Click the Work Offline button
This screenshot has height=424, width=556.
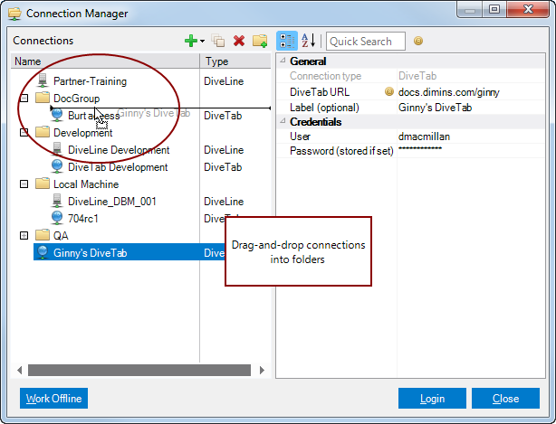tap(54, 399)
